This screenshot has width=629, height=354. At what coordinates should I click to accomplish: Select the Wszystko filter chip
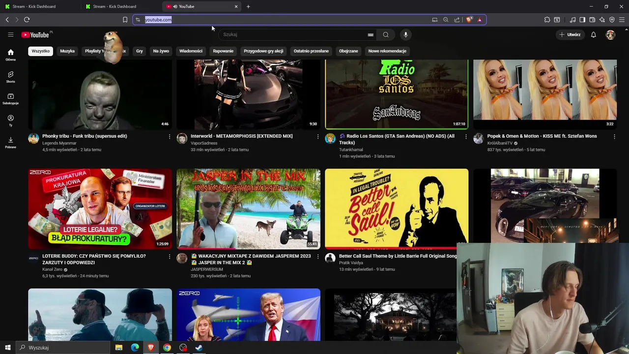[41, 51]
